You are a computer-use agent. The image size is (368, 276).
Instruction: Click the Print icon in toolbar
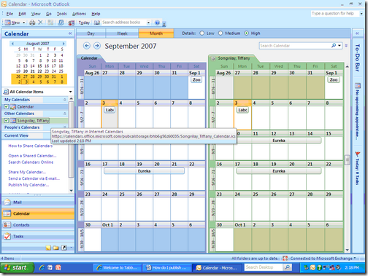tap(32, 23)
